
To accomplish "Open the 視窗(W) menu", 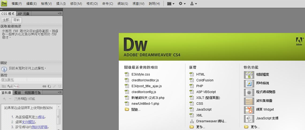I will pyautogui.click(x=138, y=4).
